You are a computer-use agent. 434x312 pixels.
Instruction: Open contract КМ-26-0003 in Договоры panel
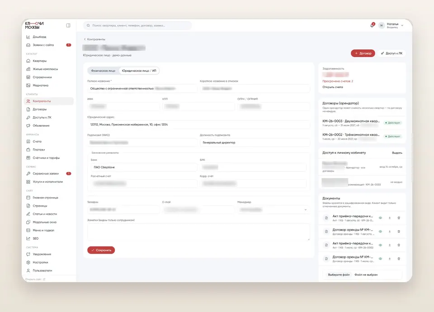(x=362, y=123)
